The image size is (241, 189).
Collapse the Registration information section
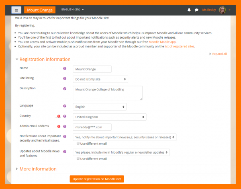pos(45,60)
